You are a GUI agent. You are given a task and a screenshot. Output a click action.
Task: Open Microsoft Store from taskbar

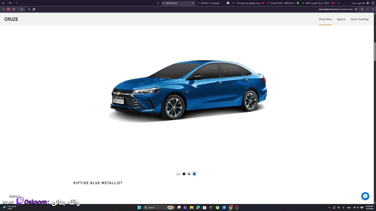204,207
